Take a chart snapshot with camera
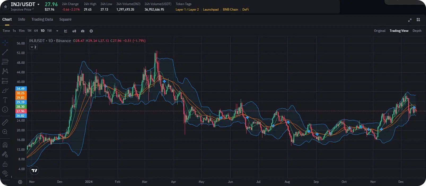This screenshot has width=426, height=186. (x=83, y=31)
